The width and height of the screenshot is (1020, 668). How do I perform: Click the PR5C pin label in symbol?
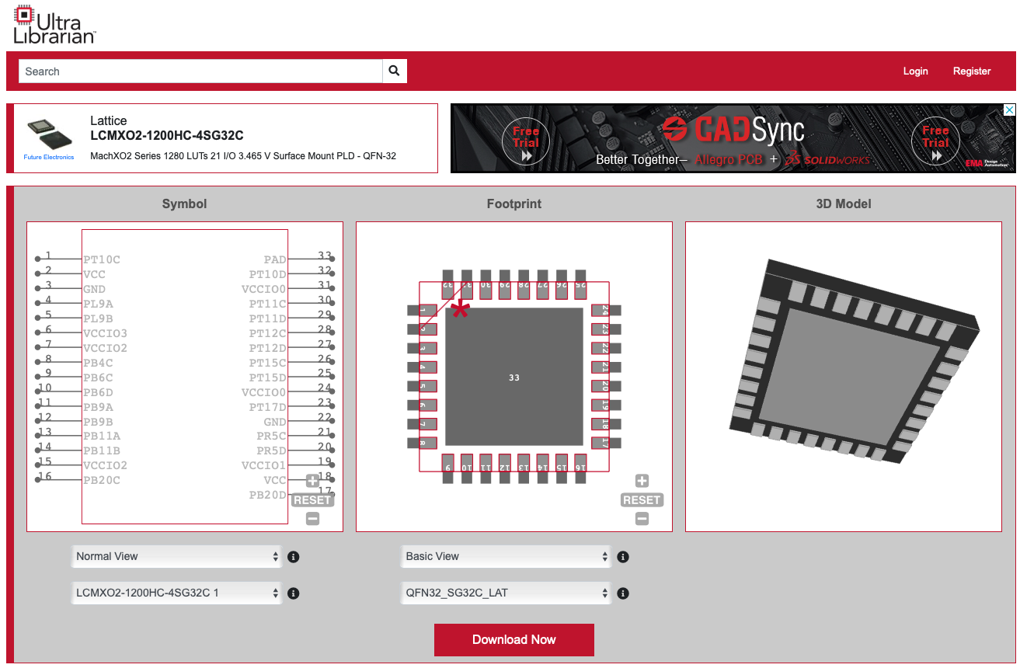(271, 436)
